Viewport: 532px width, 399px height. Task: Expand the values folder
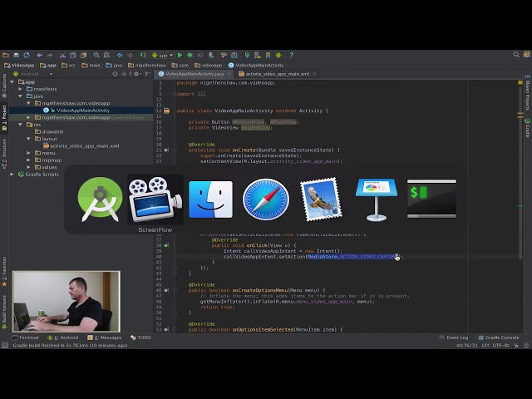tap(28, 167)
